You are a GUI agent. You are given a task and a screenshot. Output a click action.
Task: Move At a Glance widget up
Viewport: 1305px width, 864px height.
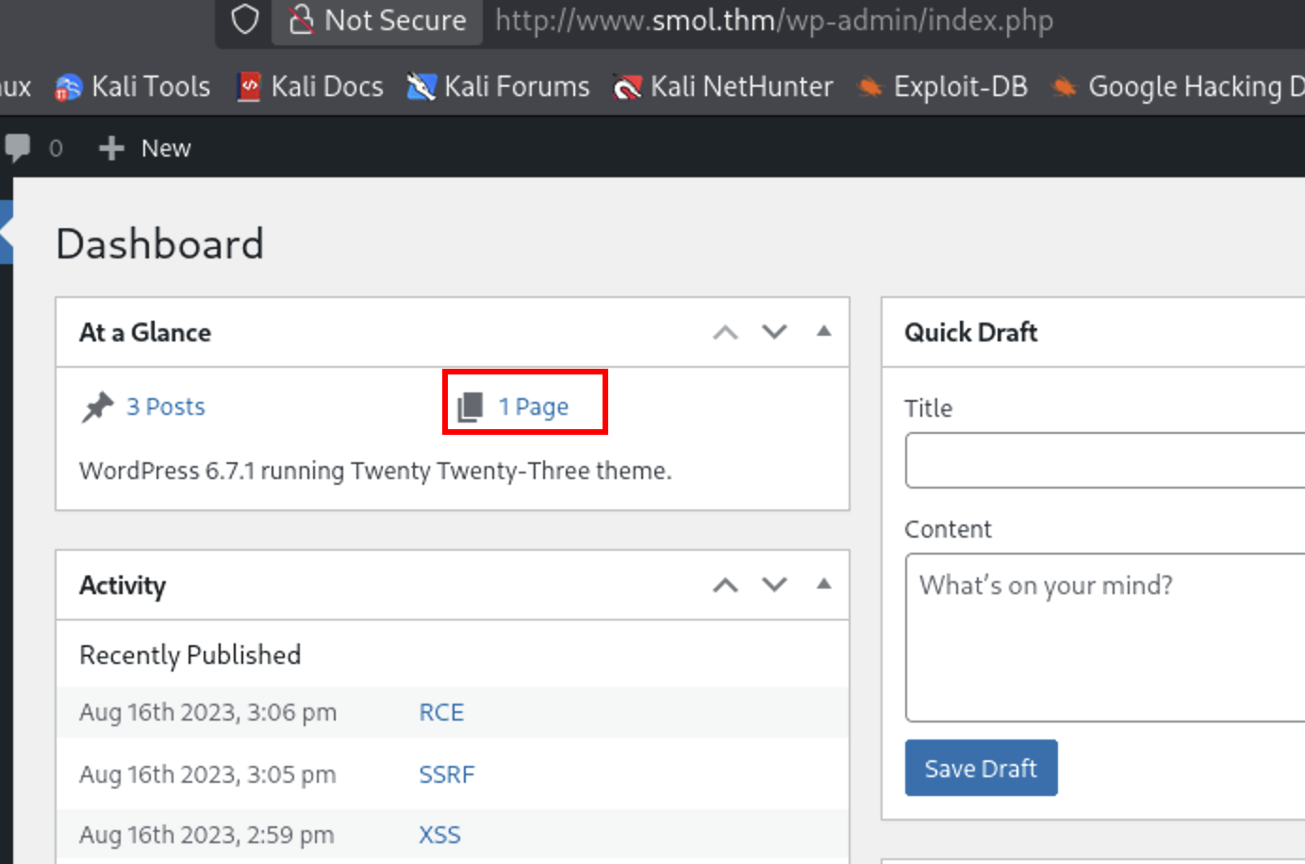click(725, 332)
